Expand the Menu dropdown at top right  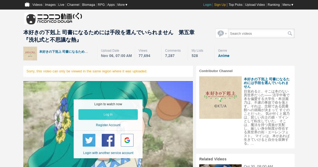pyautogui.click(x=288, y=5)
